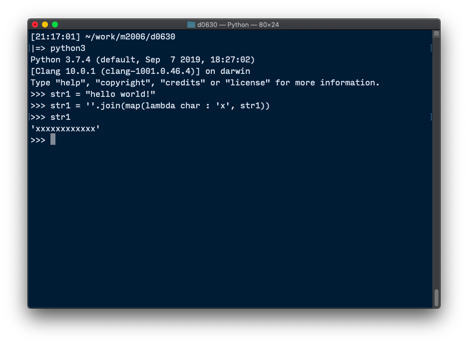Click the red close window button
Image resolution: width=468 pixels, height=345 pixels.
click(x=35, y=24)
